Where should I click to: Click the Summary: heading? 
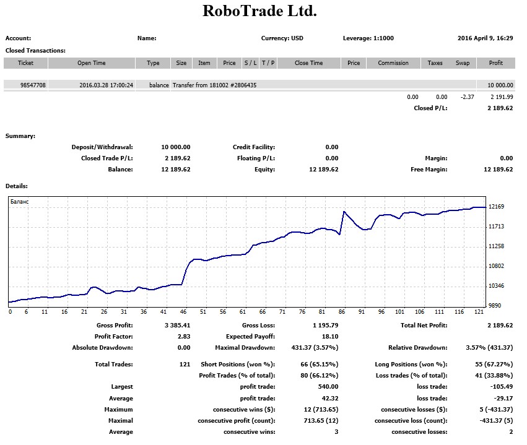(x=20, y=136)
